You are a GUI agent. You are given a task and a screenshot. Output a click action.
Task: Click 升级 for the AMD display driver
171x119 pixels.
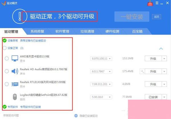(x=153, y=59)
